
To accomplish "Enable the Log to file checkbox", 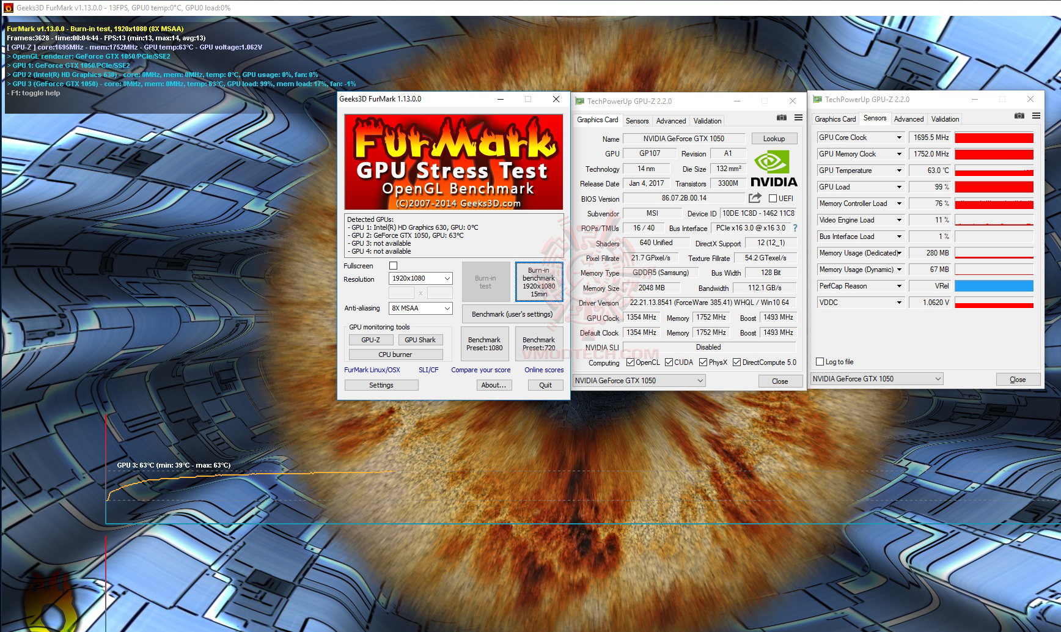I will tap(820, 362).
